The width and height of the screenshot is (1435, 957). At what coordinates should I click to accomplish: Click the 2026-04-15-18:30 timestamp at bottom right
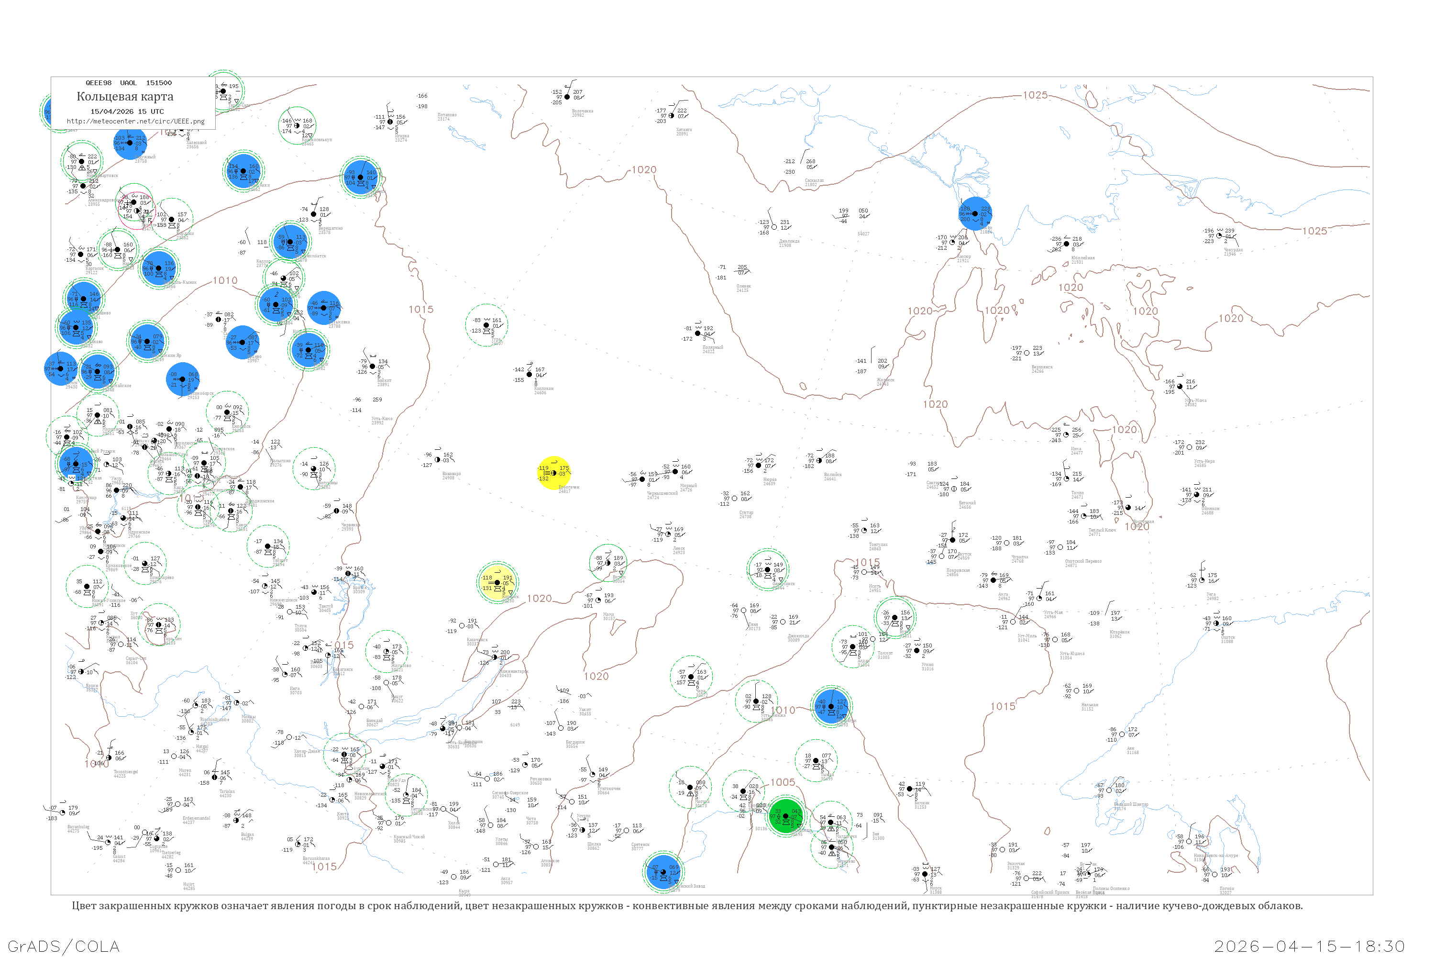tap(1309, 946)
